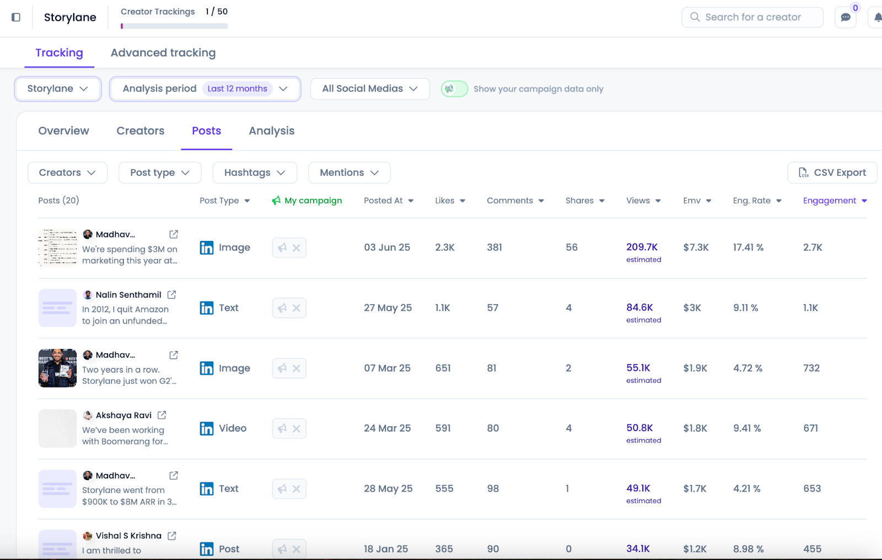Click the Storylane title in header
This screenshot has width=882, height=560.
(70, 18)
